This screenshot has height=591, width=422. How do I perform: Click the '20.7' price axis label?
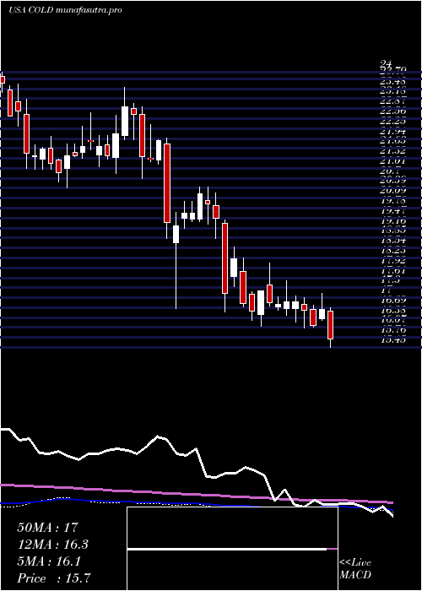pyautogui.click(x=390, y=171)
